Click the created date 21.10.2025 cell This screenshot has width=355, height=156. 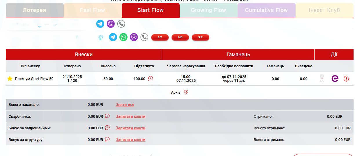(x=72, y=79)
